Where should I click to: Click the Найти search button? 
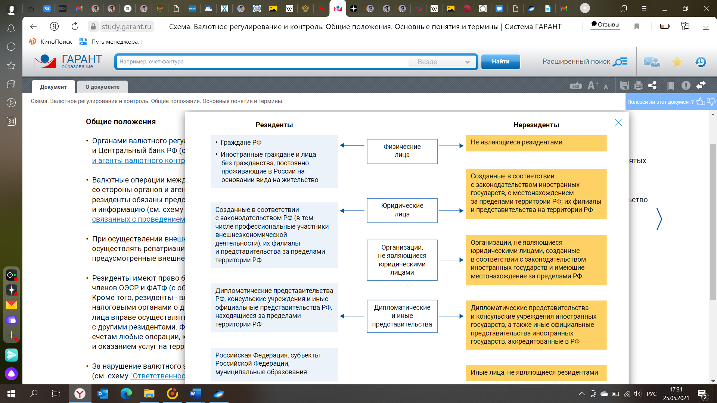[x=500, y=62]
